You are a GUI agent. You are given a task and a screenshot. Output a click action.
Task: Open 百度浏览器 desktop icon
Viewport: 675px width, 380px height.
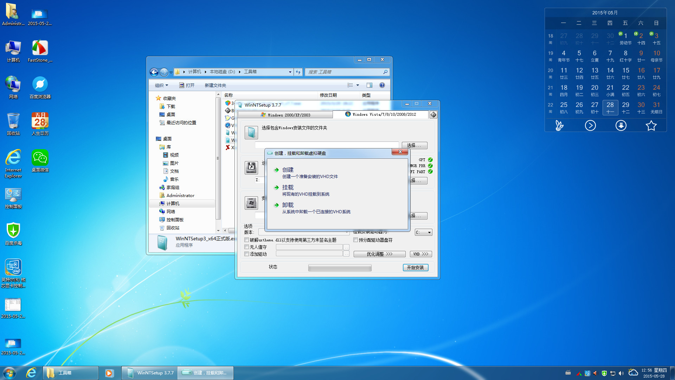coord(40,88)
